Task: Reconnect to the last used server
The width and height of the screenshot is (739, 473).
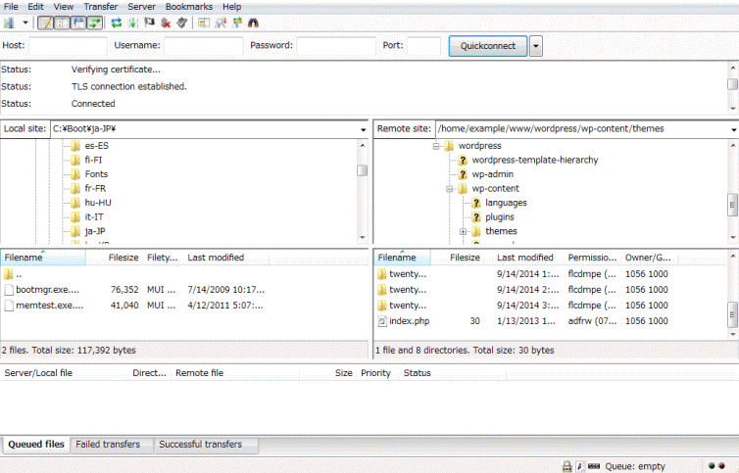Action: pyautogui.click(x=182, y=24)
